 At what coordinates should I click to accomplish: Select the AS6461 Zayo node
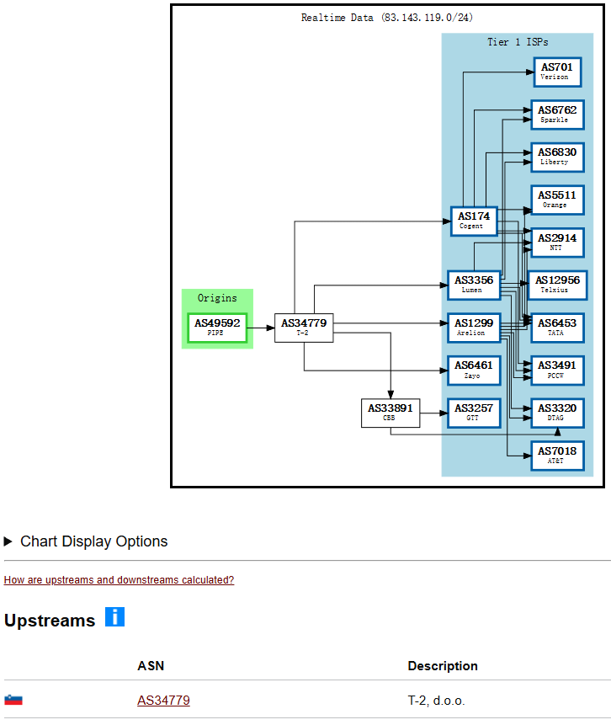coord(474,370)
